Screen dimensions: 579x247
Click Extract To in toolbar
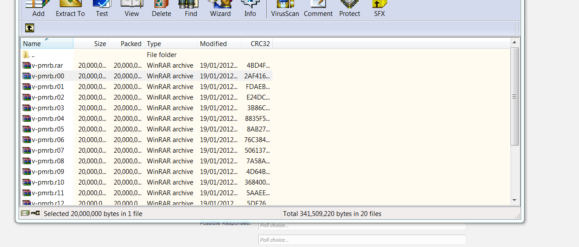tap(70, 8)
